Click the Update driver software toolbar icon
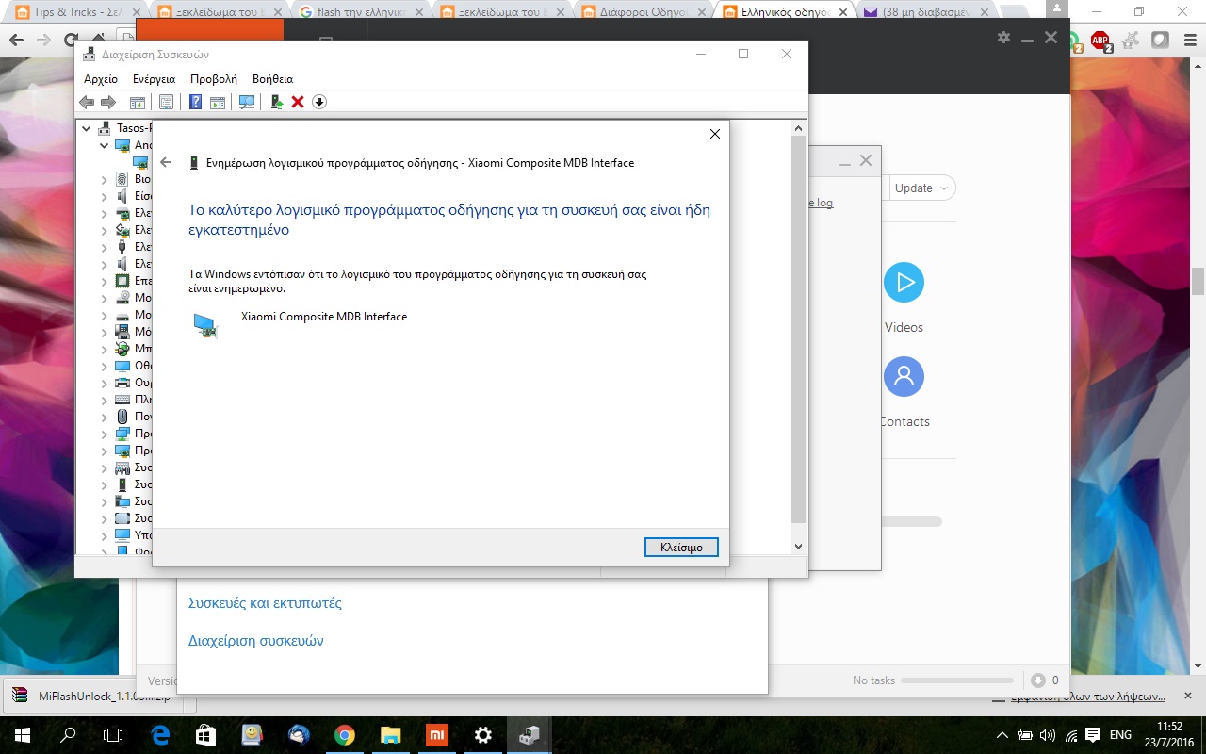This screenshot has width=1206, height=754. [x=276, y=102]
